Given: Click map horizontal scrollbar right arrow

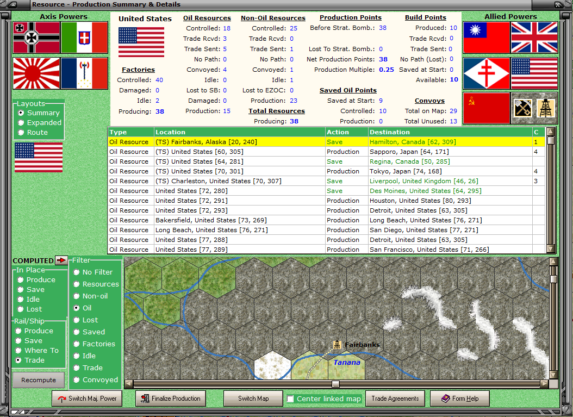Looking at the screenshot, I should (x=545, y=384).
